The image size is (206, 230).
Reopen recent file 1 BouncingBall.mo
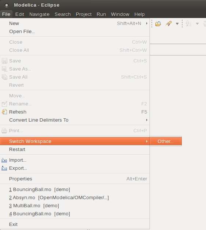(x=75, y=190)
